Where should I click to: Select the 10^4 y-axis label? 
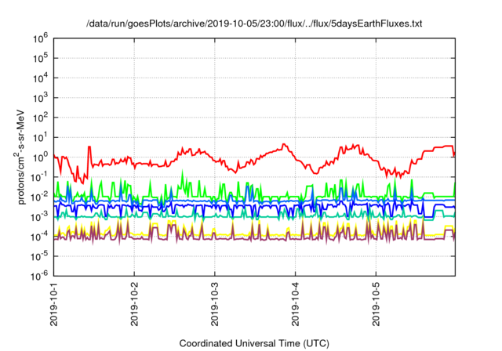click(40, 78)
